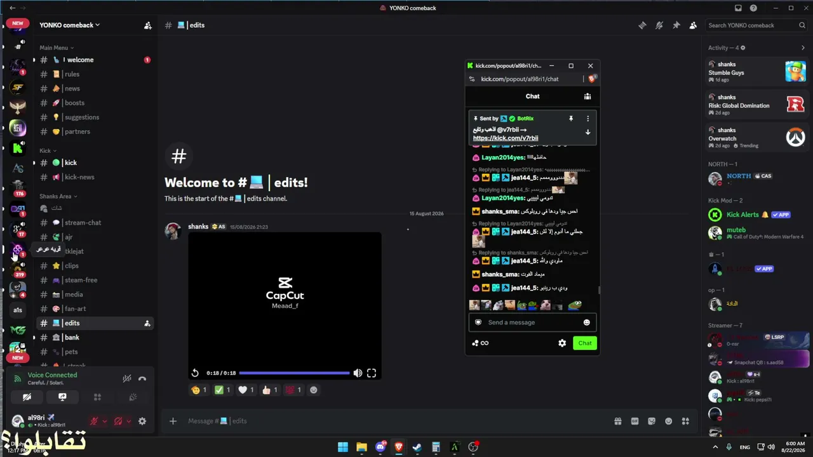Viewport: 813px width, 457px height.
Task: Open the sticker picker
Action: (652, 421)
